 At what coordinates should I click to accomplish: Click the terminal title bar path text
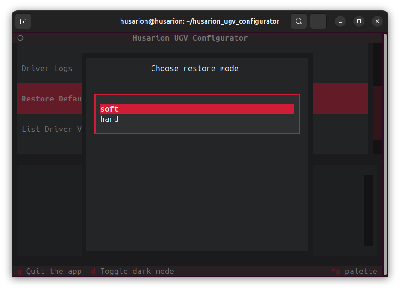pos(200,21)
